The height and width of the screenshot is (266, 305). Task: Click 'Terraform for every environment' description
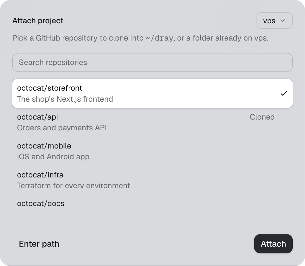tap(73, 186)
